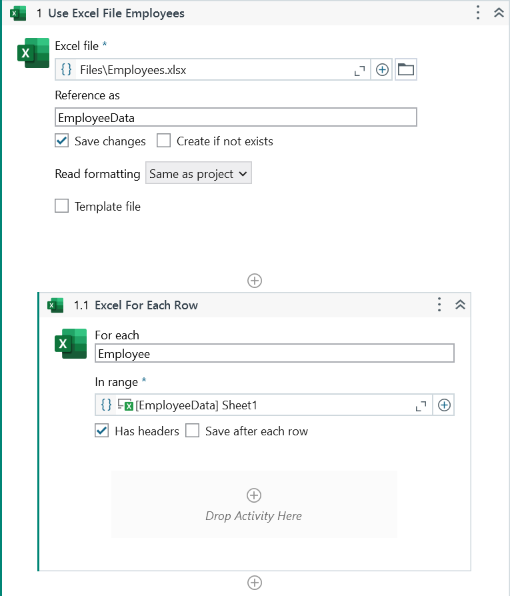Open the Read formatting dropdown
This screenshot has height=596, width=510.
point(198,173)
